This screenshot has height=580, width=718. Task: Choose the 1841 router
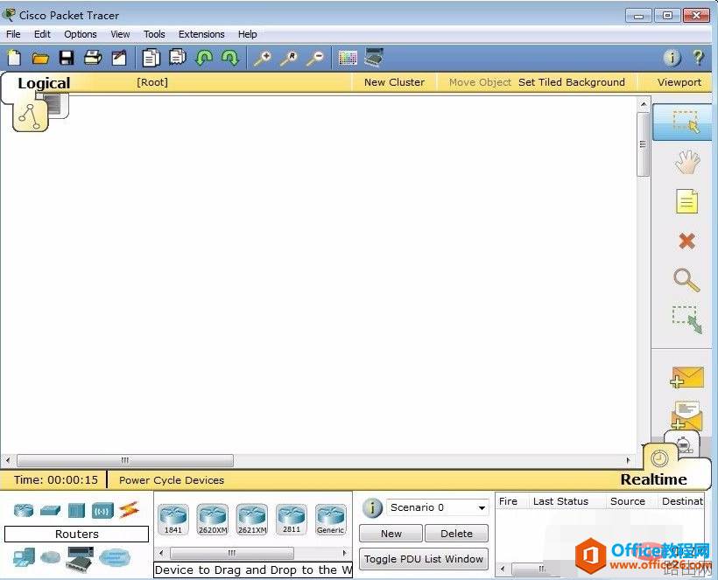[173, 519]
